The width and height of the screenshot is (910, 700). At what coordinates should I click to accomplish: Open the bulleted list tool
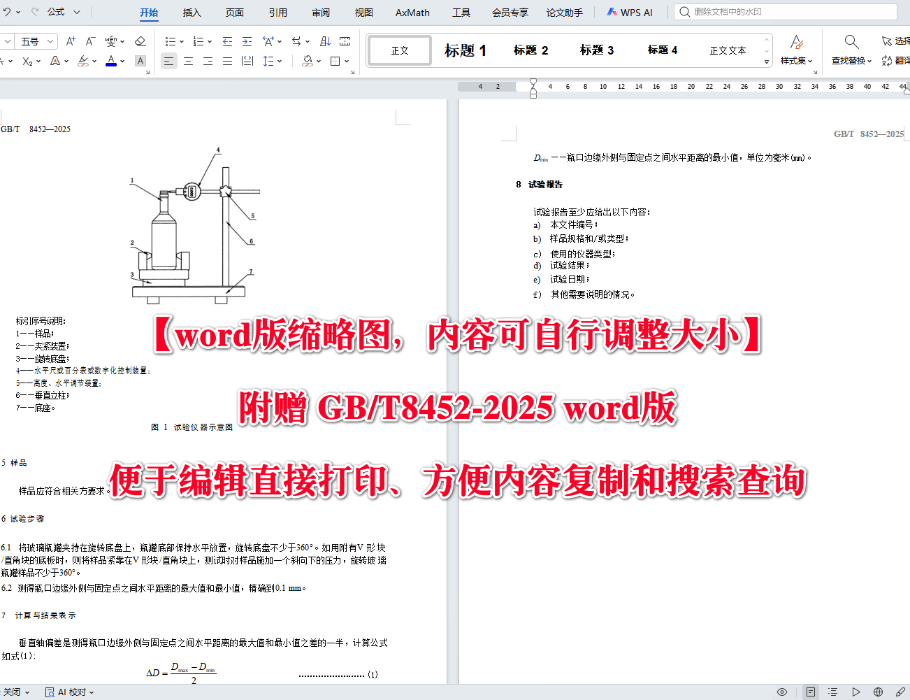[x=171, y=41]
